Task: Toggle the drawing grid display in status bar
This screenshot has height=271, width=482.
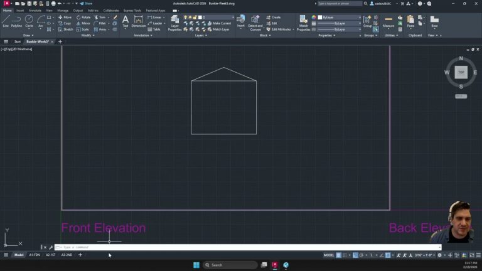Action: click(339, 255)
